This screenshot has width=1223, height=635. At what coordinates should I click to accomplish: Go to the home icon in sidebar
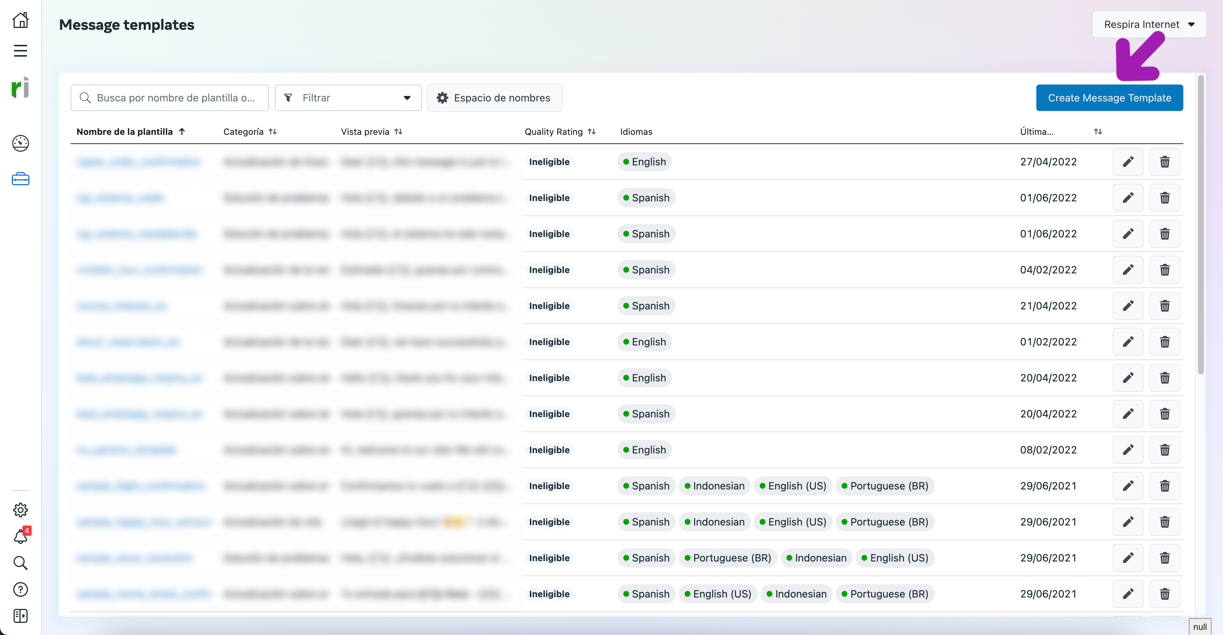point(21,21)
